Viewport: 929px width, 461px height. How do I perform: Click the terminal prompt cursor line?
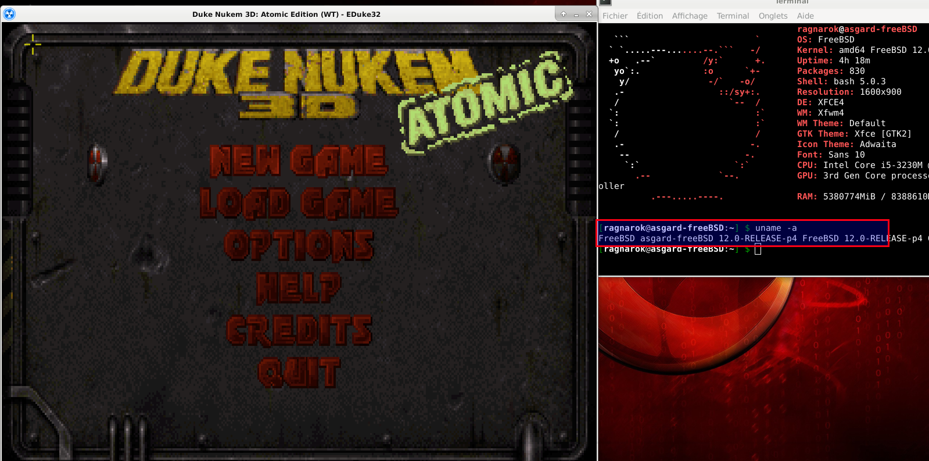pyautogui.click(x=680, y=250)
